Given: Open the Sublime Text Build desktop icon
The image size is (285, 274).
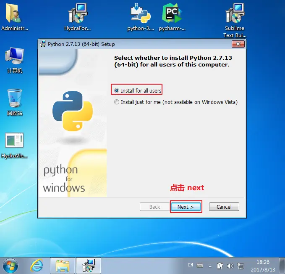Looking at the screenshot, I should pos(235,20).
